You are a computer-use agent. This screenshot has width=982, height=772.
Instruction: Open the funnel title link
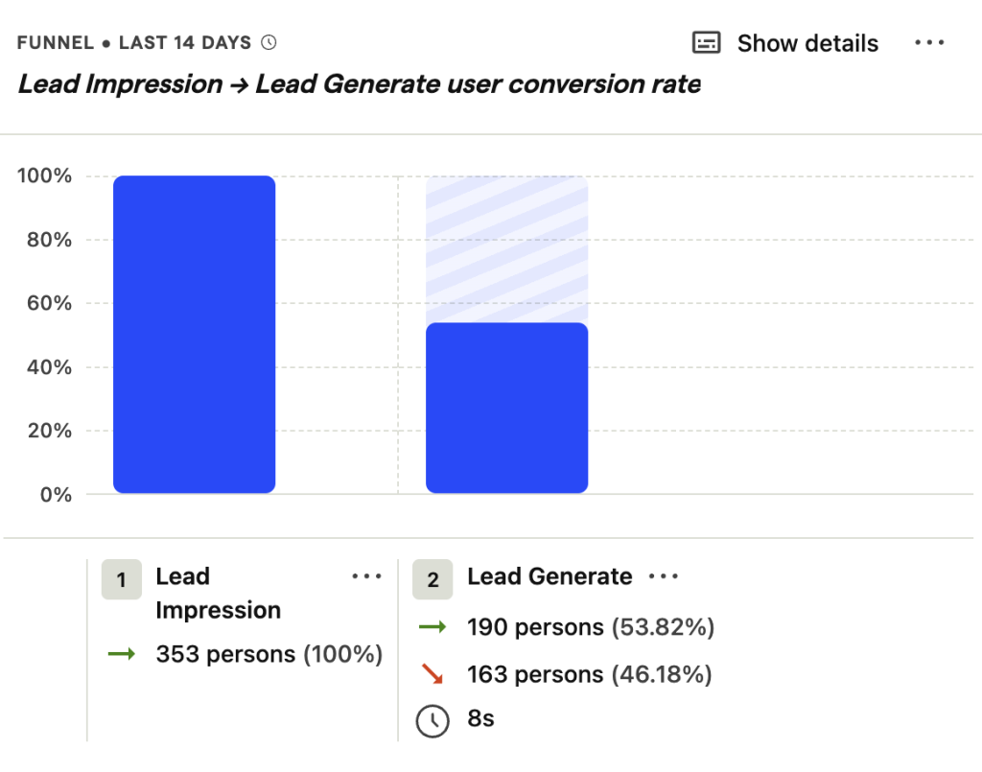[359, 84]
